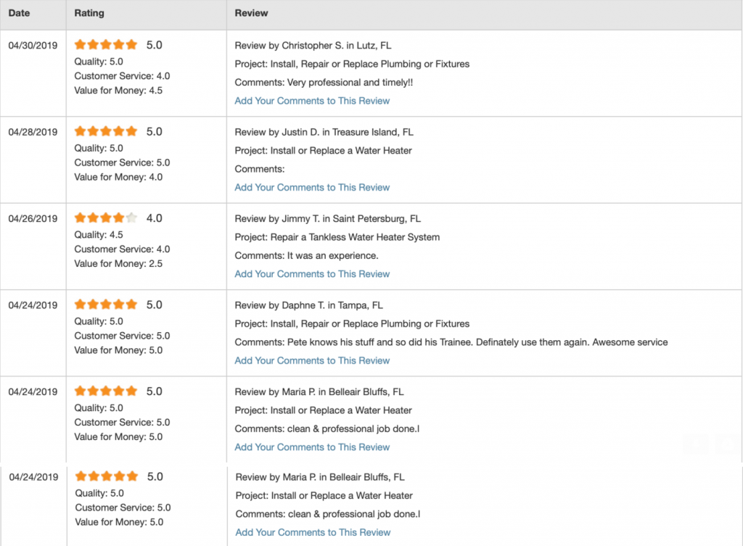Open comment link on Jimmy T.'s review
Image resolution: width=743 pixels, height=546 pixels.
312,274
